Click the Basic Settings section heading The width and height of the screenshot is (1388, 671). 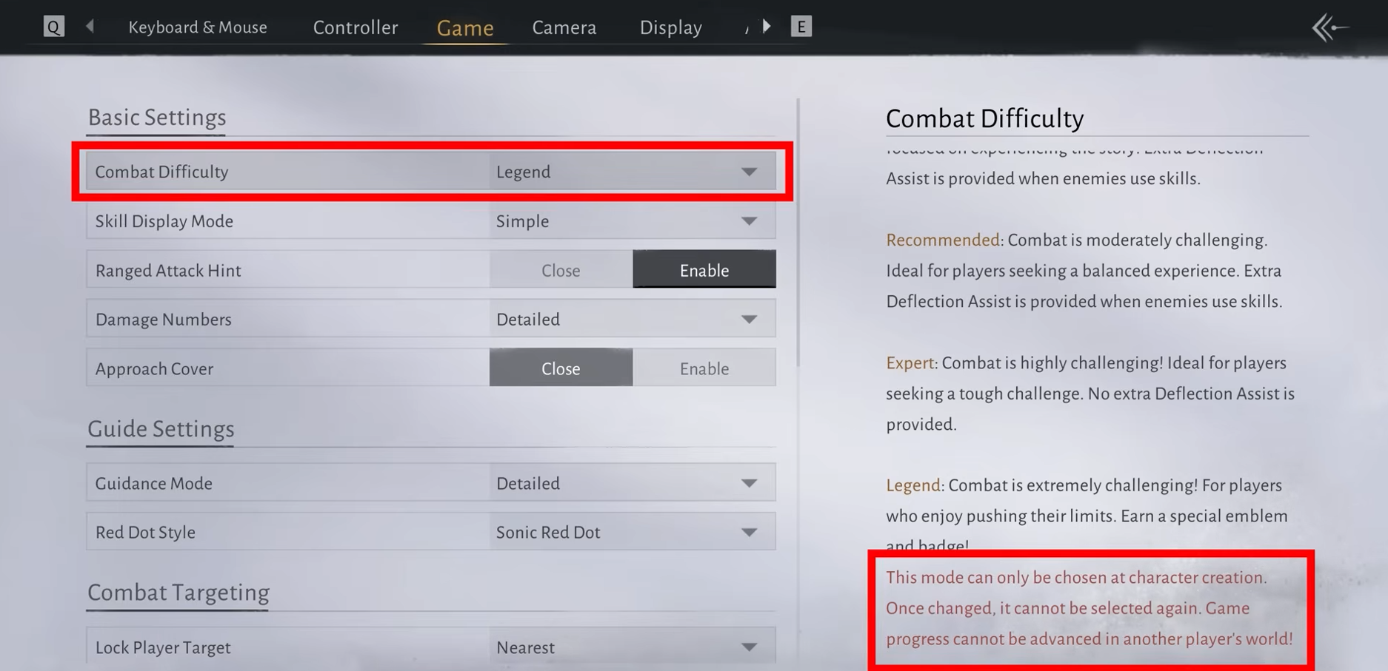click(157, 118)
